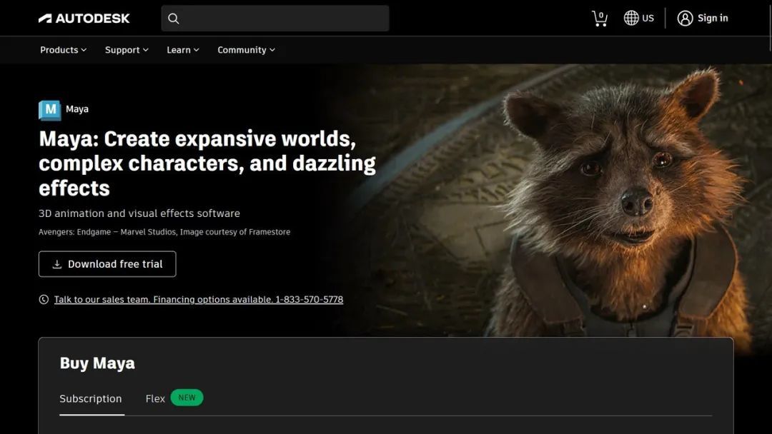
Task: Click download arrow icon in trial button
Action: pos(57,264)
